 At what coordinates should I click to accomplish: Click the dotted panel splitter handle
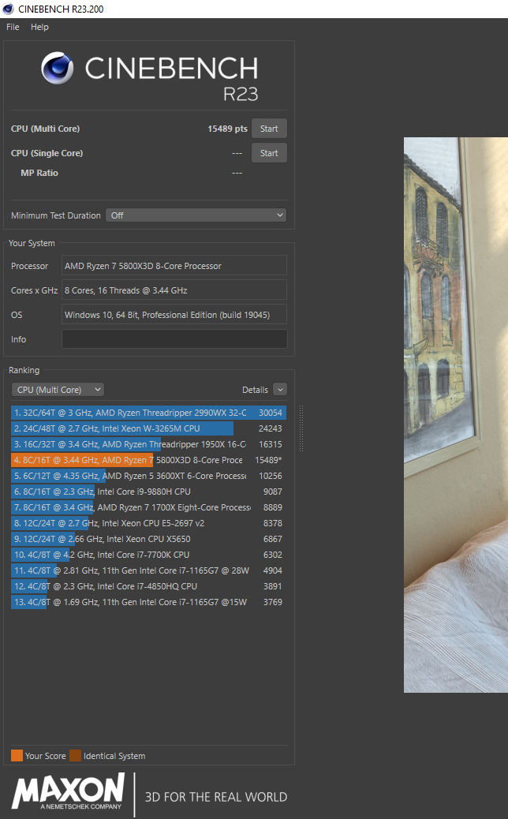pos(301,428)
